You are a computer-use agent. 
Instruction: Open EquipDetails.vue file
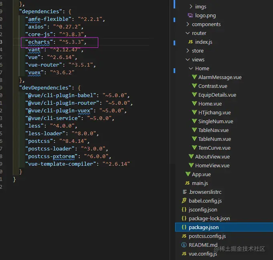pyautogui.click(x=217, y=95)
